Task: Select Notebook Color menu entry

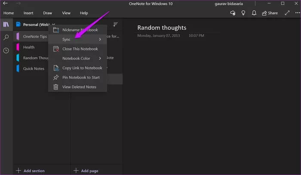Action: 77,58
